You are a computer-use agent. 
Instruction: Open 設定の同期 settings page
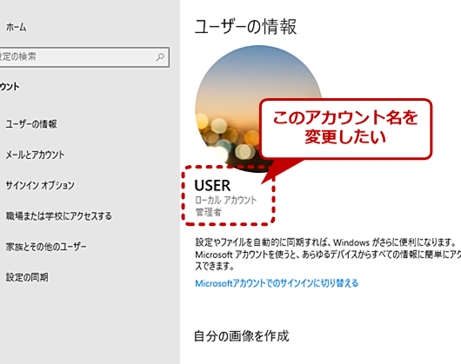27,277
